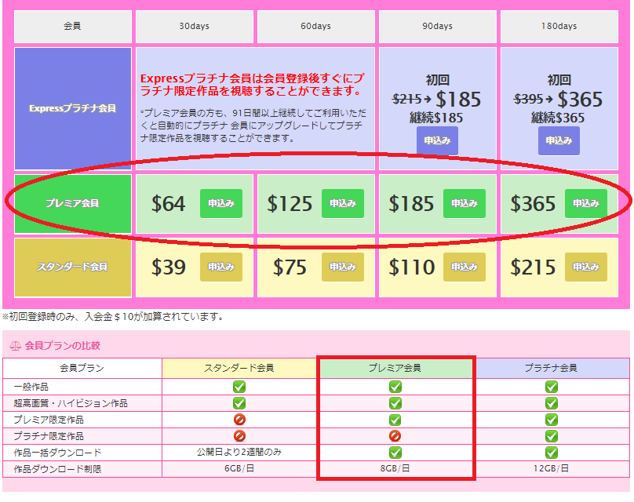Click the 会員プラン comparison header cell
This screenshot has height=502, width=634.
click(82, 368)
